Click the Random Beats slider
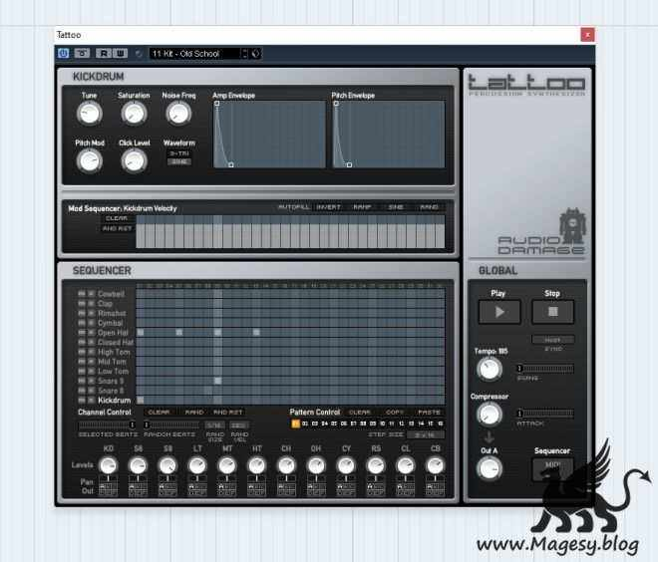 pyautogui.click(x=171, y=424)
